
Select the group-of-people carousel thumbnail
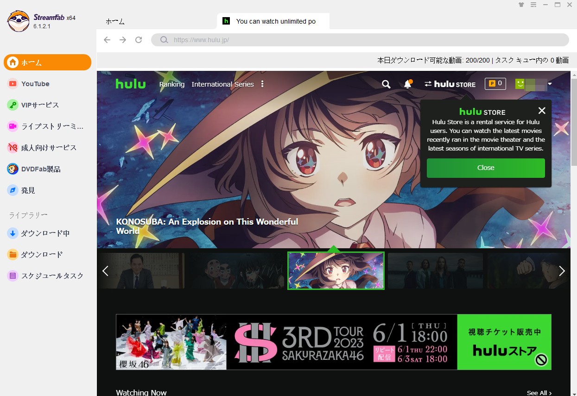pos(435,270)
